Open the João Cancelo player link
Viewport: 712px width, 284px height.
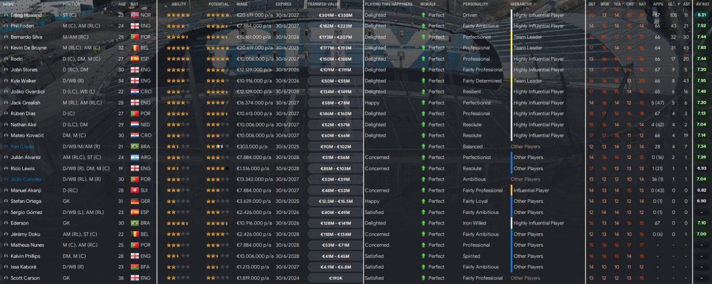[x=26, y=180]
